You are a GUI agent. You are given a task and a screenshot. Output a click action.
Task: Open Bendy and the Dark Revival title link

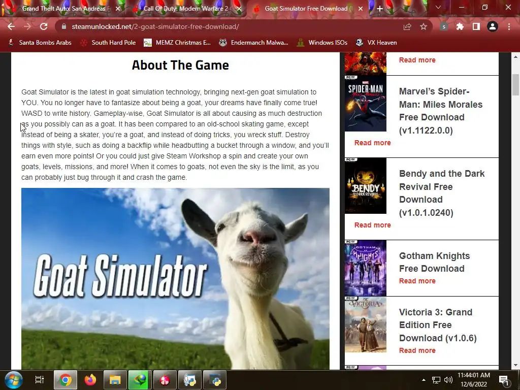(442, 193)
